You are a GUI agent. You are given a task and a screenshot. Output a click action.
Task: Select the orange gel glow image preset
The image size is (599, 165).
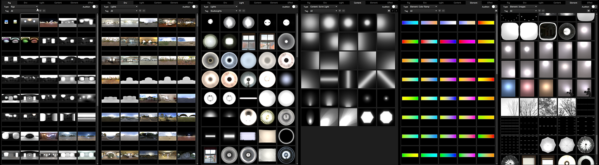tap(546, 88)
